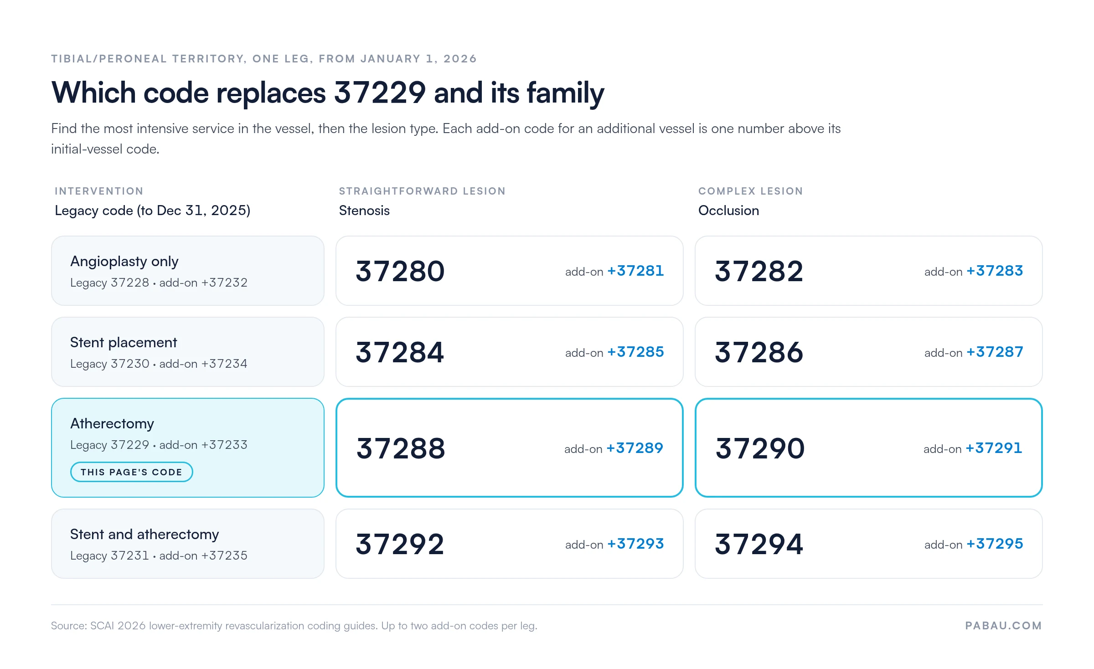Select the Stent and atherectomy card
This screenshot has width=1094, height=669.
click(188, 544)
